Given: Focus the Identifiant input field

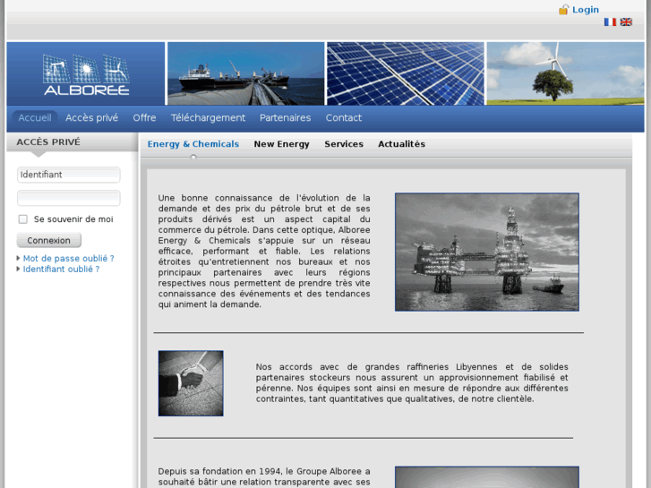Looking at the screenshot, I should (x=69, y=175).
